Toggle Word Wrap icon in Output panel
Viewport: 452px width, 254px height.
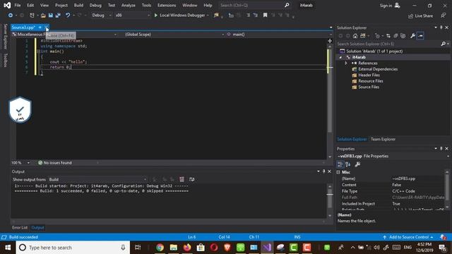coord(191,179)
